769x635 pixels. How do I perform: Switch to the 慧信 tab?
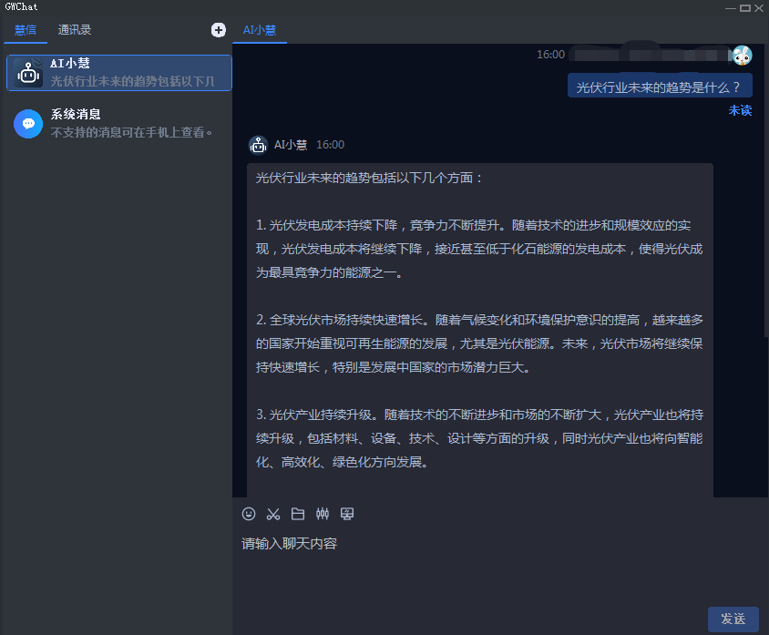26,30
